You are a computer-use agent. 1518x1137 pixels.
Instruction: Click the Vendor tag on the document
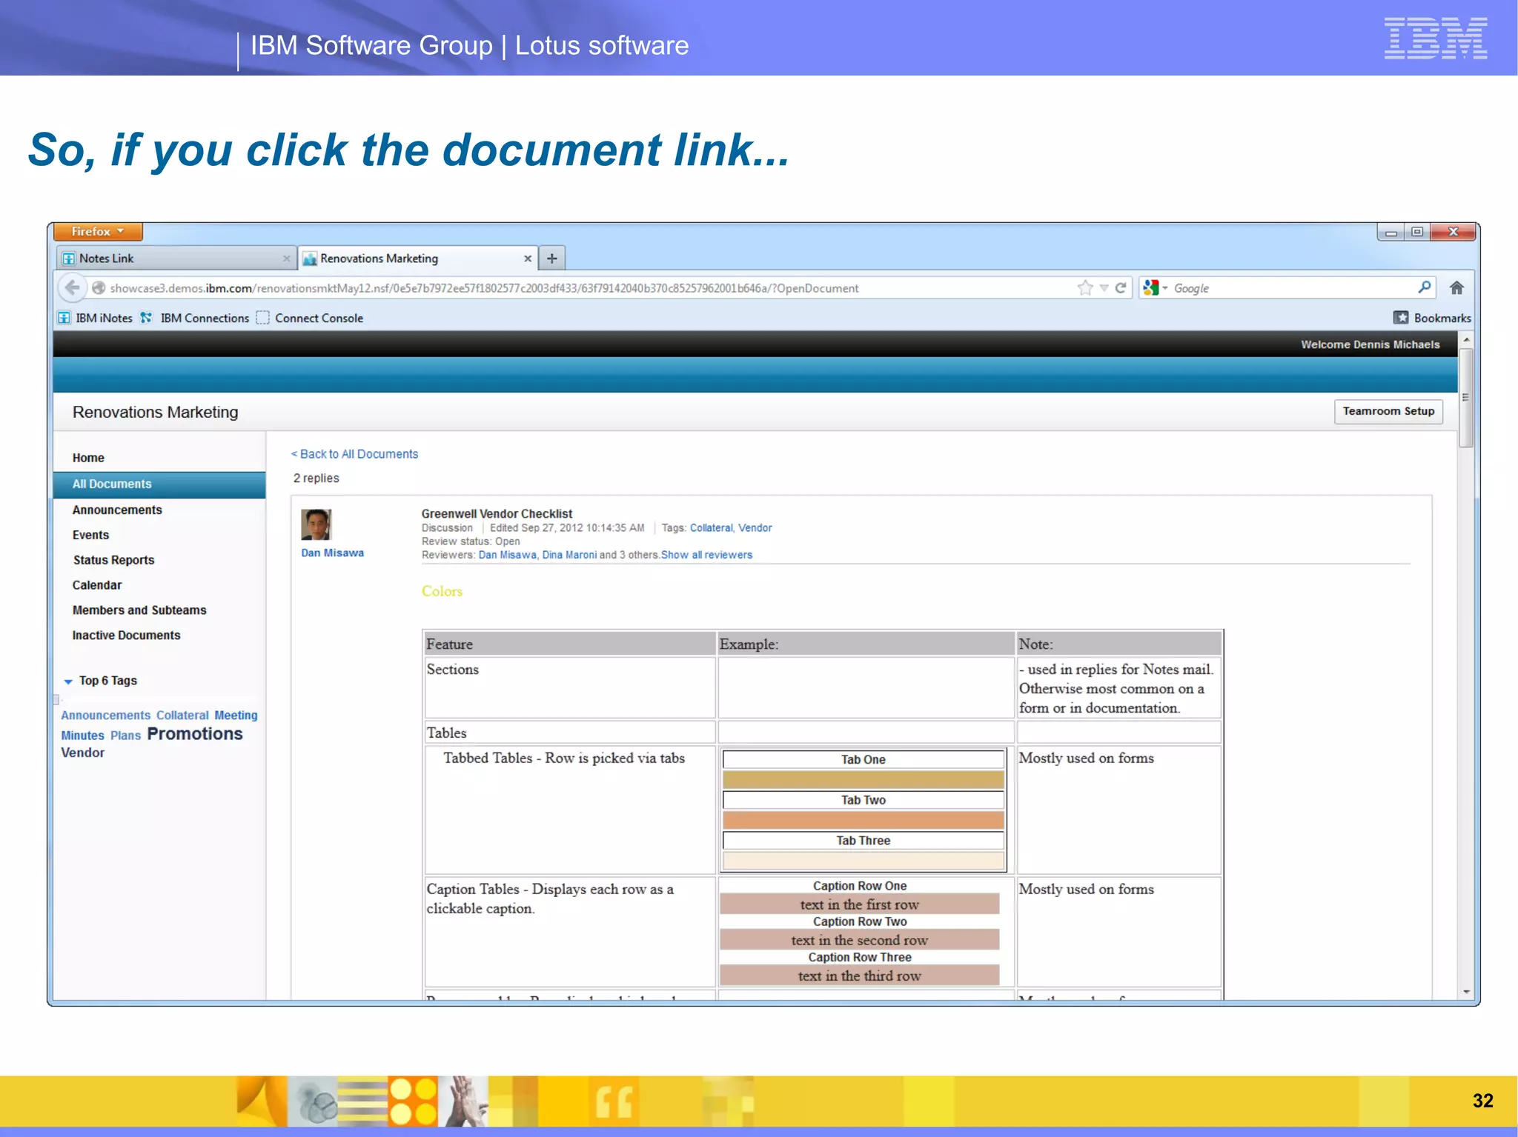(x=755, y=528)
